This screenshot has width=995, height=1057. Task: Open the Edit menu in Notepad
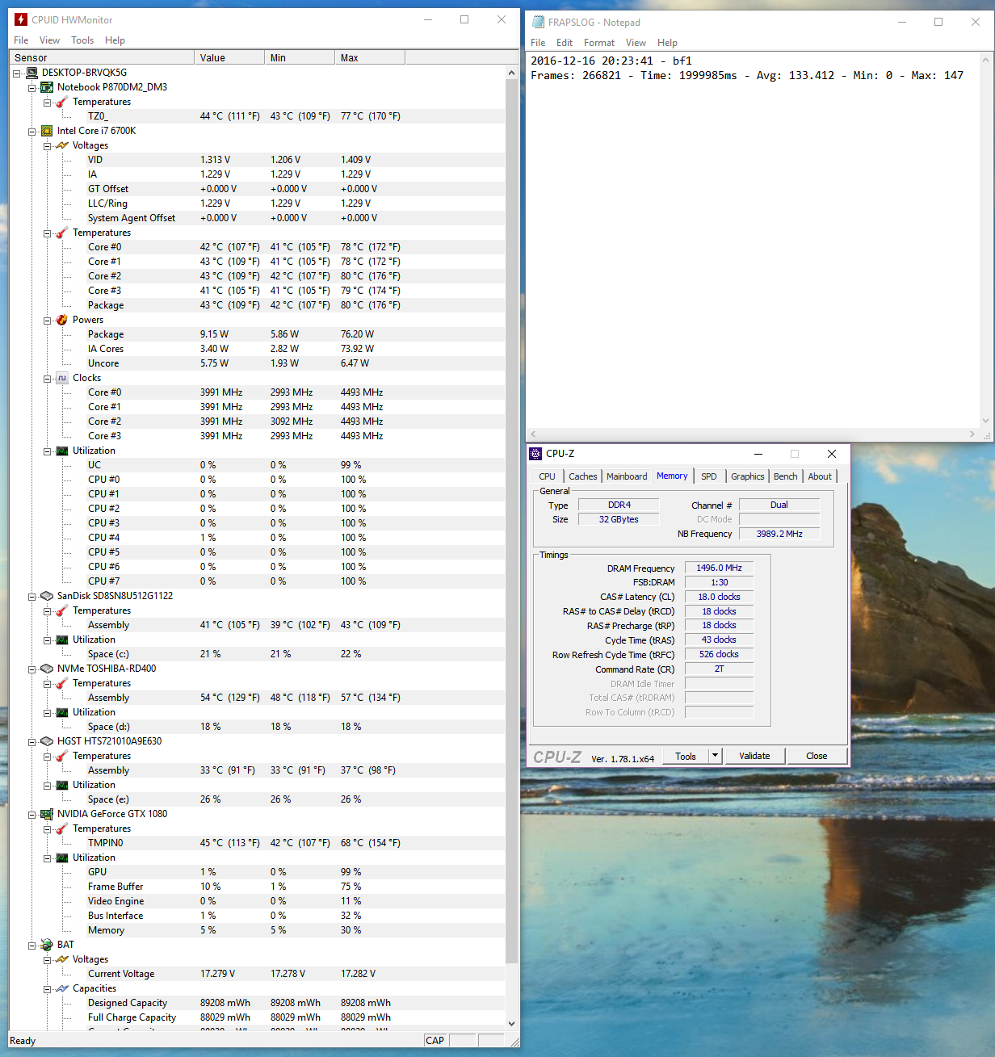point(565,43)
